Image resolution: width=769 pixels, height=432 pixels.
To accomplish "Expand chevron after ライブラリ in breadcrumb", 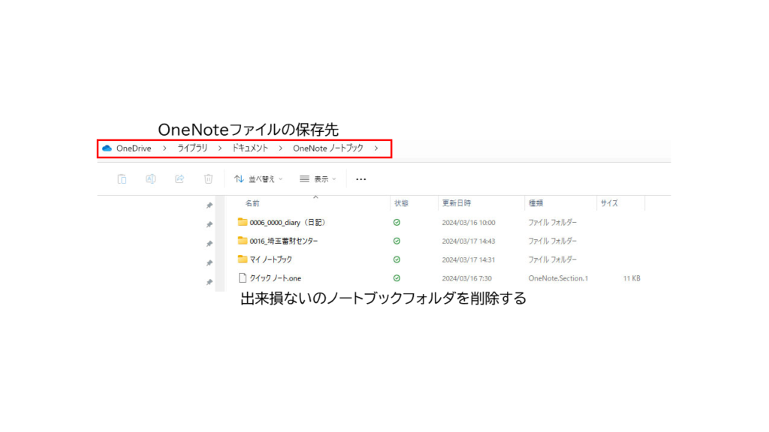I will click(220, 148).
